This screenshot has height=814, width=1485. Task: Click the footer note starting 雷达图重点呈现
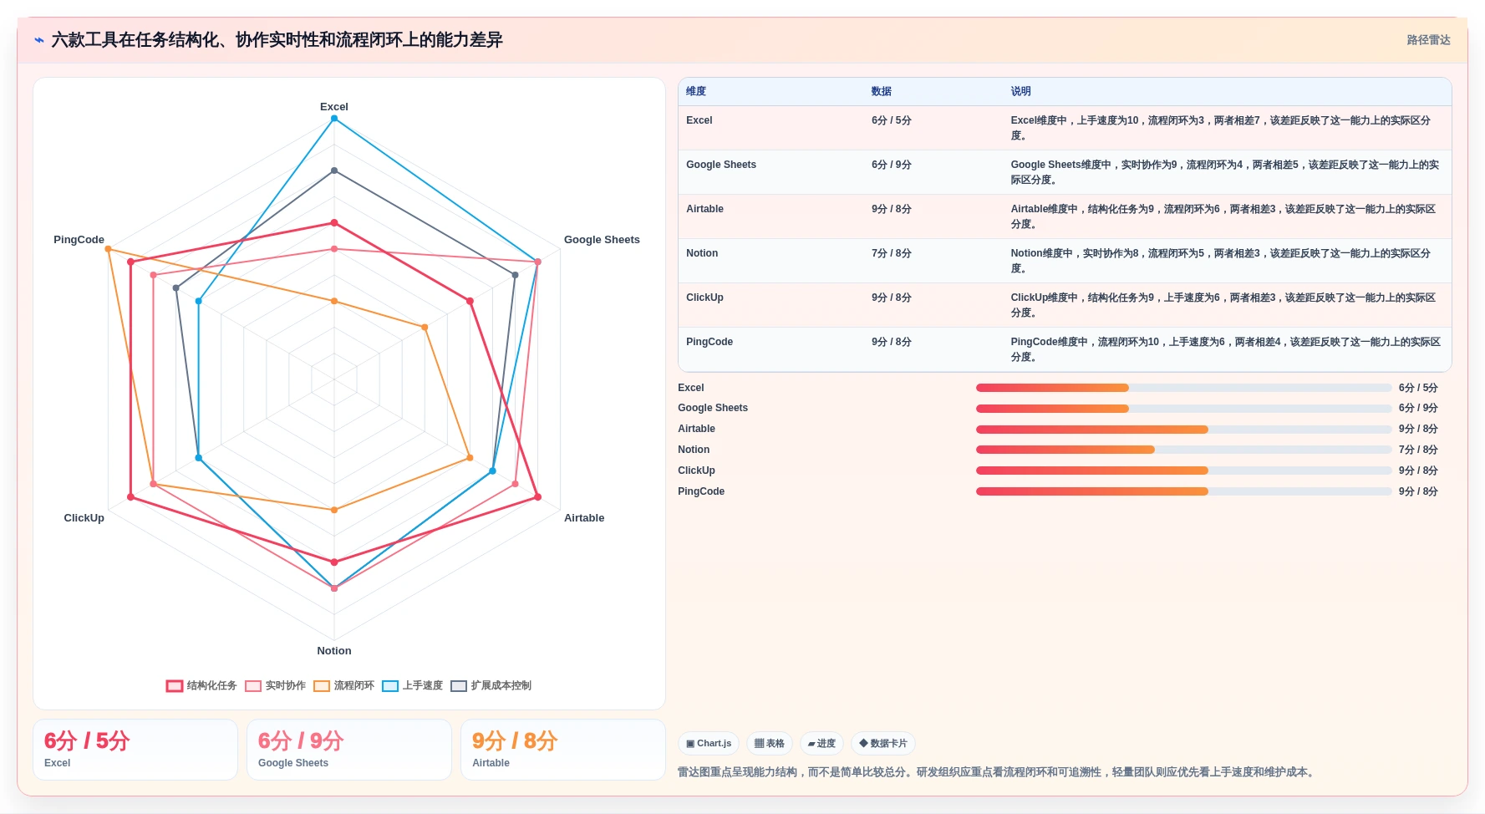point(998,772)
